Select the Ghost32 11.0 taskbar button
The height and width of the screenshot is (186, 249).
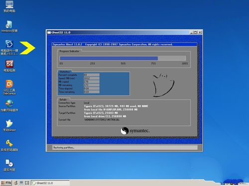[x=50, y=183]
